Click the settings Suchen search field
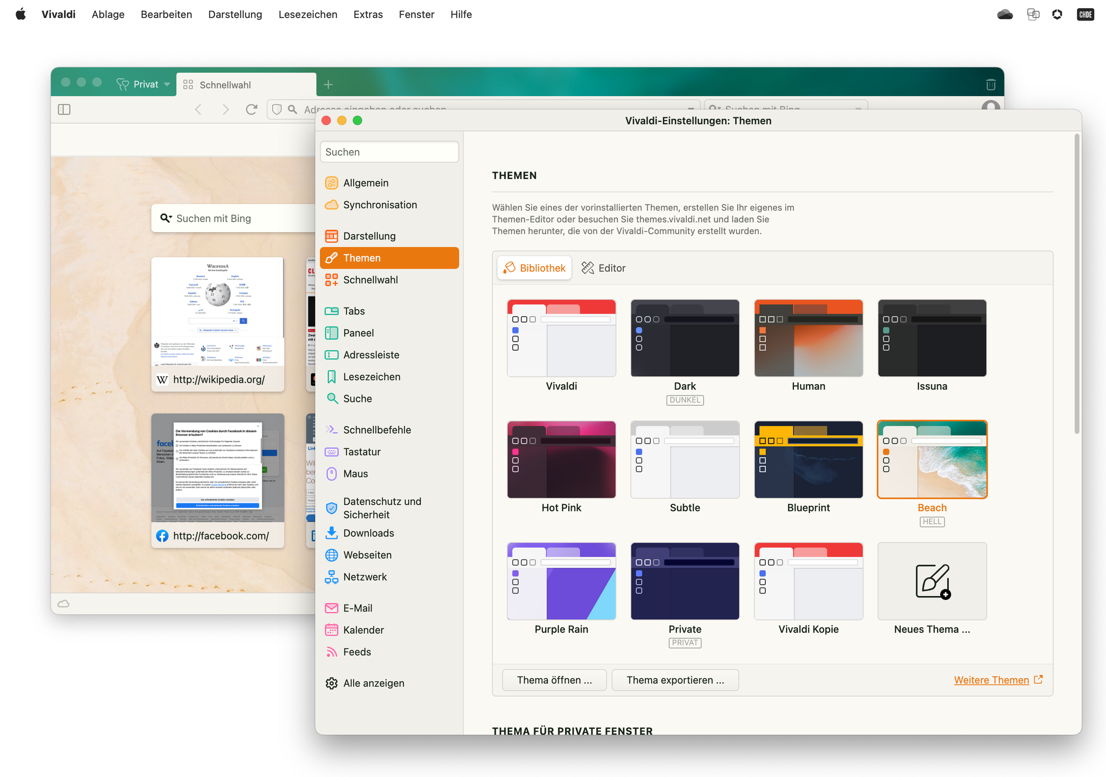The image size is (1106, 777). point(389,152)
